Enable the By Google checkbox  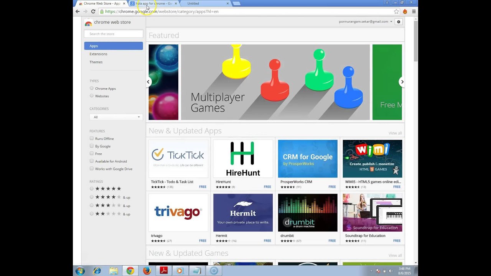point(92,146)
